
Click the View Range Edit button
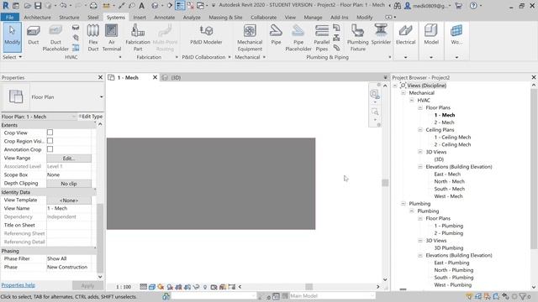coord(69,159)
